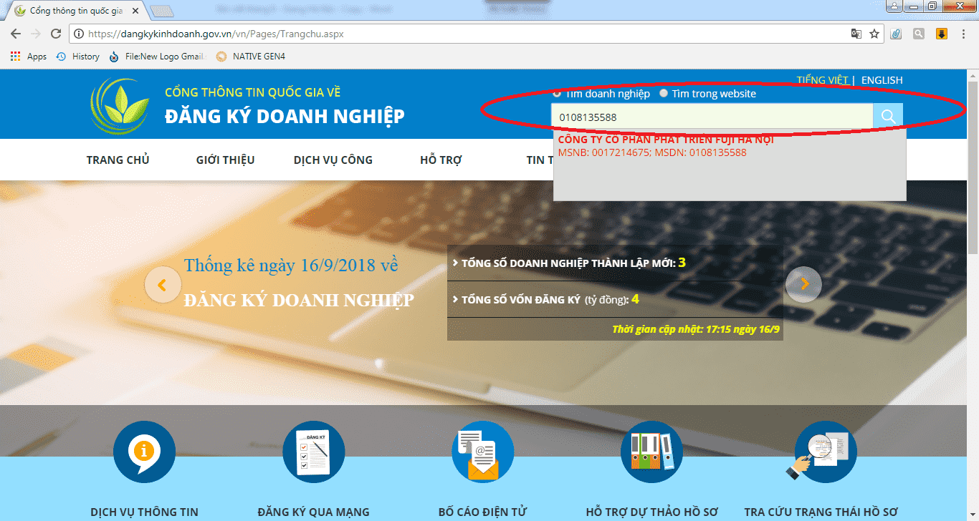The image size is (979, 521).
Task: Open the DỊCH VỤ THÔNG TIN info icon
Action: [144, 452]
